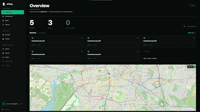Open Alarms in the sidebar
This screenshot has width=200, height=112.
[12, 25]
